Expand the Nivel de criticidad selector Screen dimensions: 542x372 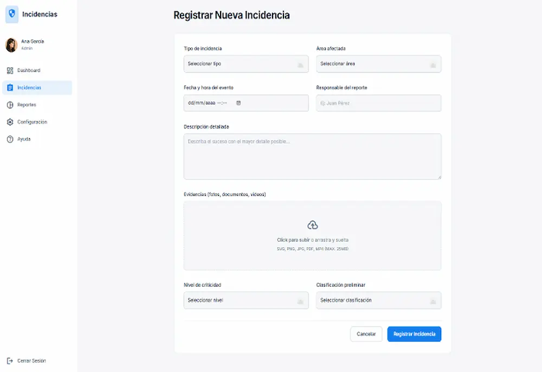pyautogui.click(x=246, y=300)
